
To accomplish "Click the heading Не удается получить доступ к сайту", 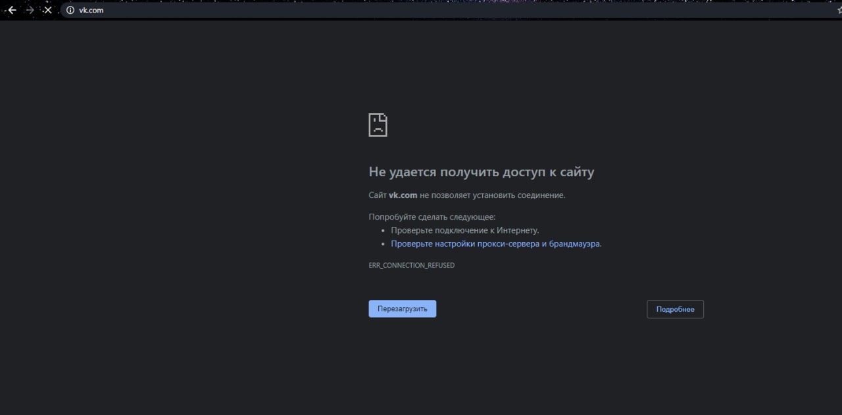I will click(482, 172).
